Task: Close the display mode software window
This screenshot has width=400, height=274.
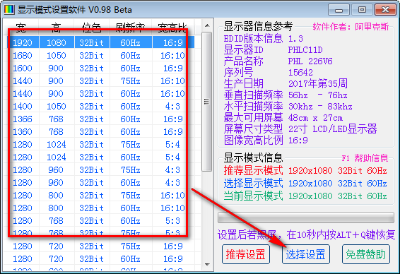Action: [x=385, y=10]
